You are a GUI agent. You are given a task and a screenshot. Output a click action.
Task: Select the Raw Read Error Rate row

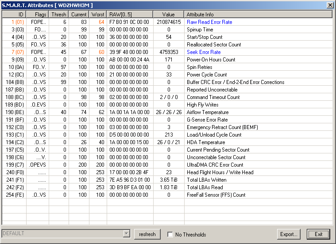209,22
